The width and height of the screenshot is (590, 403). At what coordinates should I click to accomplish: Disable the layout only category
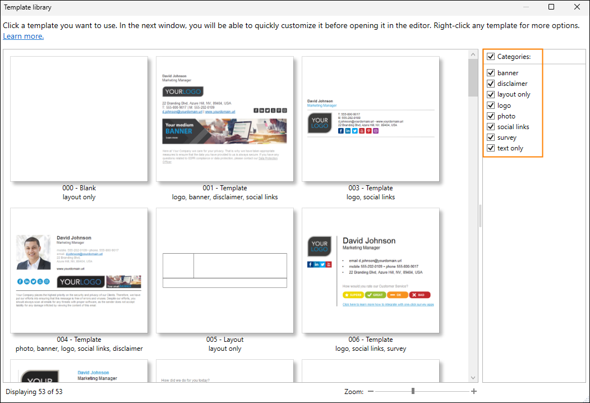coord(491,94)
